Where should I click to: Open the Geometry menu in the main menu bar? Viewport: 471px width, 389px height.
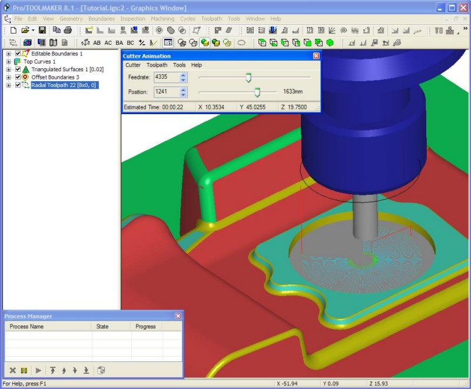71,19
